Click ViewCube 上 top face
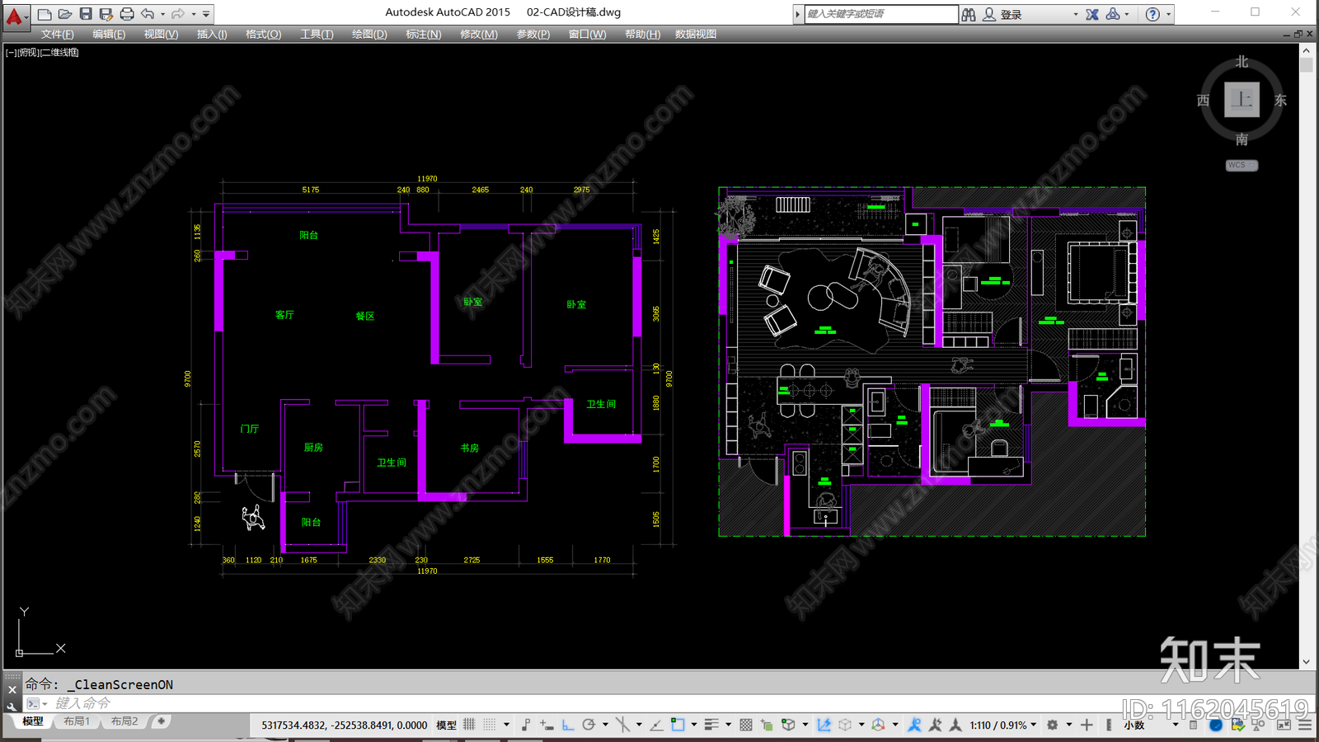The height and width of the screenshot is (742, 1319). [x=1242, y=100]
